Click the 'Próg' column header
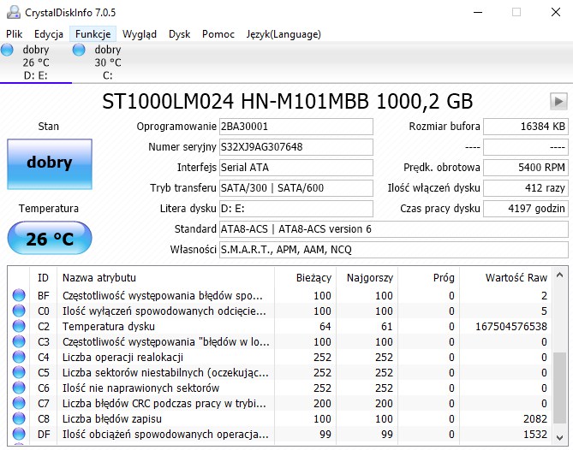Screen dimensions: 573x450 [x=428, y=278]
